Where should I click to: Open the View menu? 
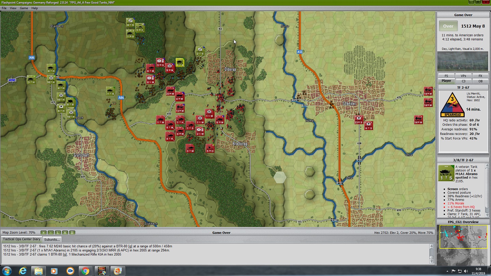click(x=13, y=8)
